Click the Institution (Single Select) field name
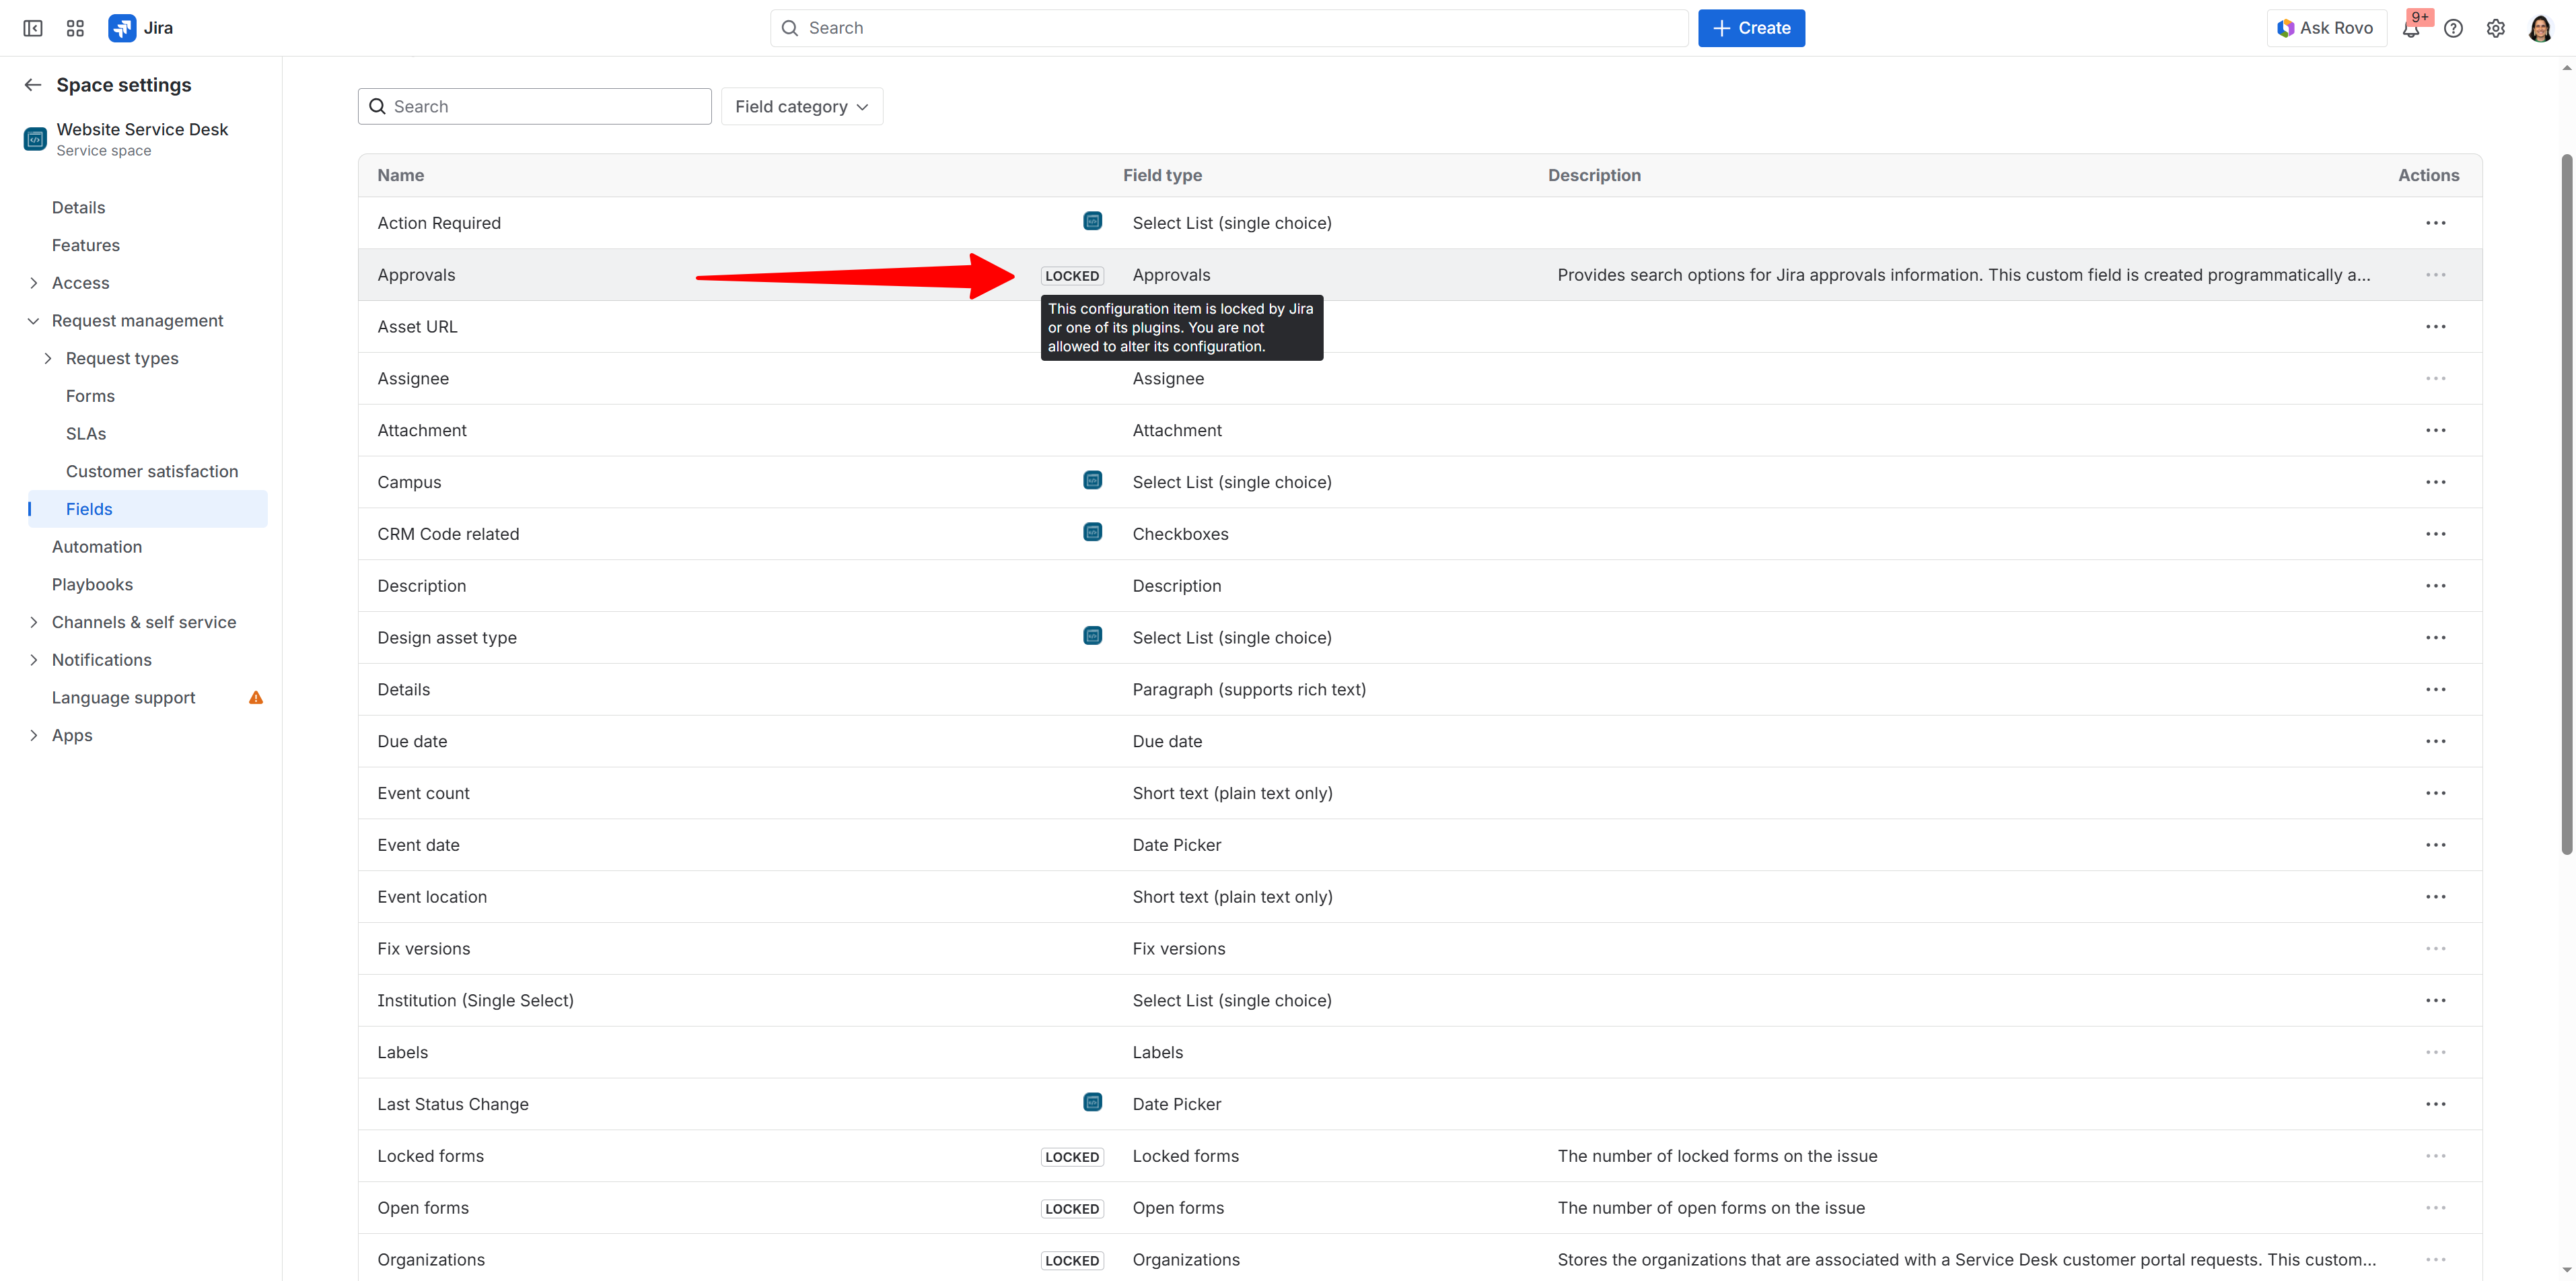The width and height of the screenshot is (2576, 1281). [x=476, y=1000]
